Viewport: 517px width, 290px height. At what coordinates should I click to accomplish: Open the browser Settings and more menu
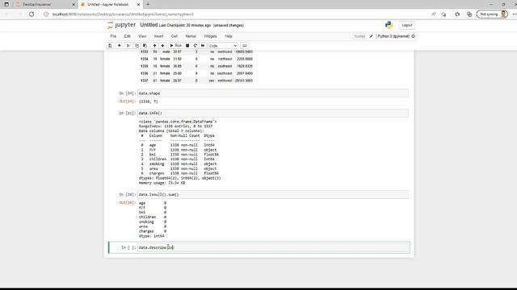click(x=514, y=14)
